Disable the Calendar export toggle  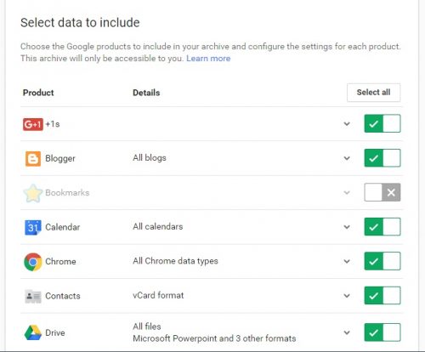click(382, 227)
